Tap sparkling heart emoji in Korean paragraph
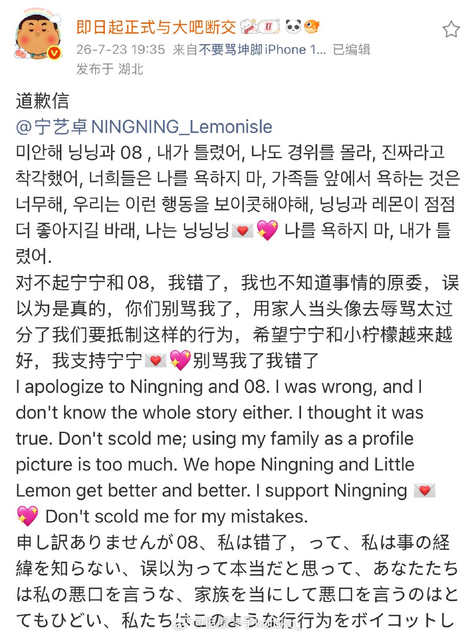Screen dimensions: 476x635 coord(268,230)
